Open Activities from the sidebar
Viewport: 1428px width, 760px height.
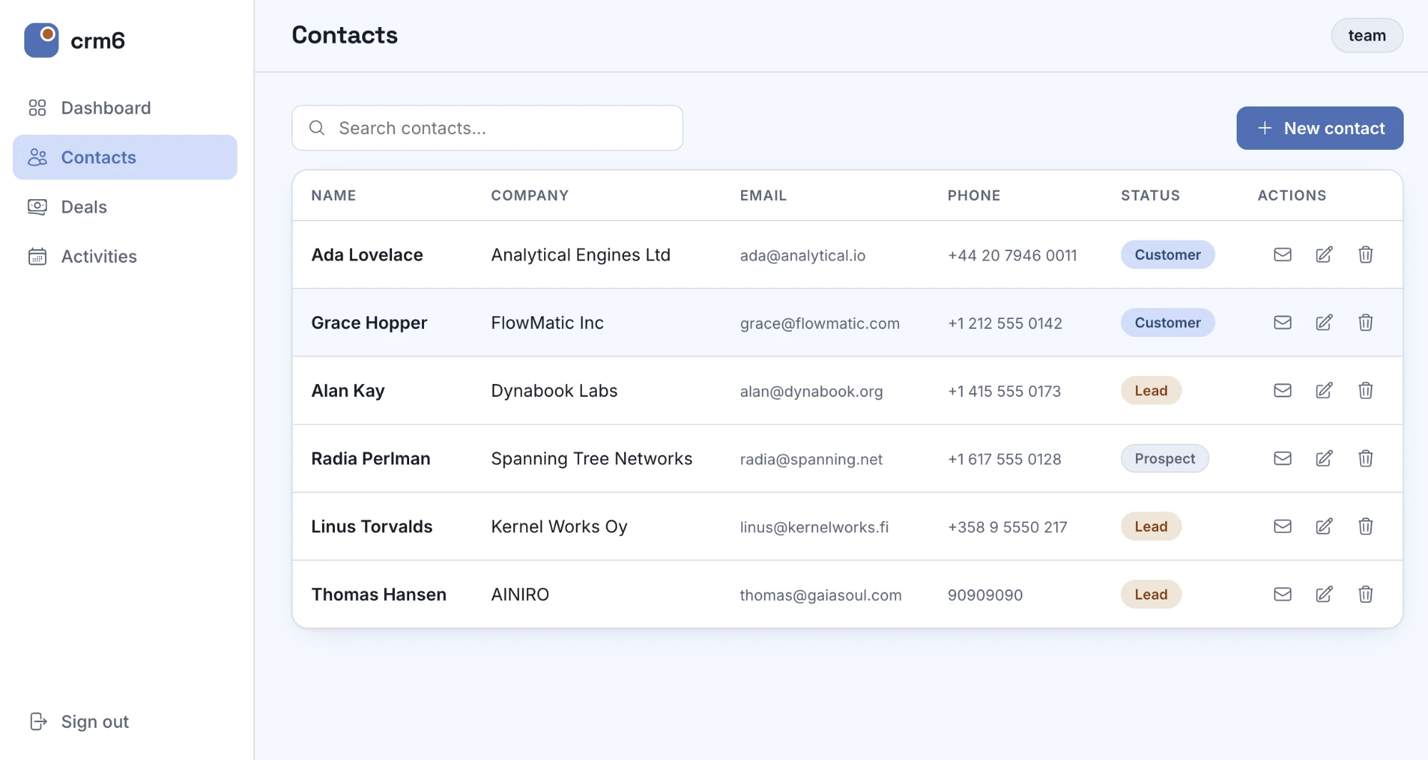coord(125,256)
